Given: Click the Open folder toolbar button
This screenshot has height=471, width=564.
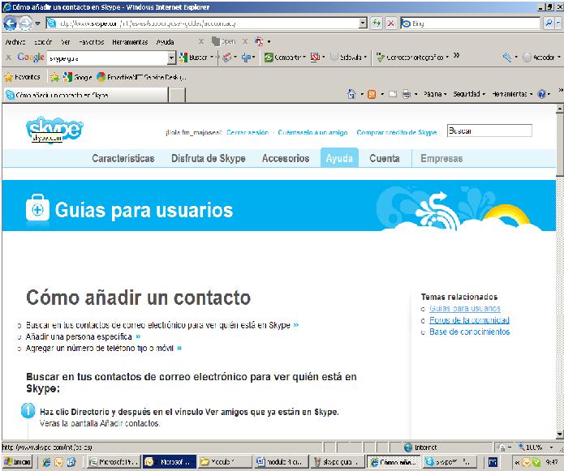Looking at the screenshot, I should click(x=224, y=41).
